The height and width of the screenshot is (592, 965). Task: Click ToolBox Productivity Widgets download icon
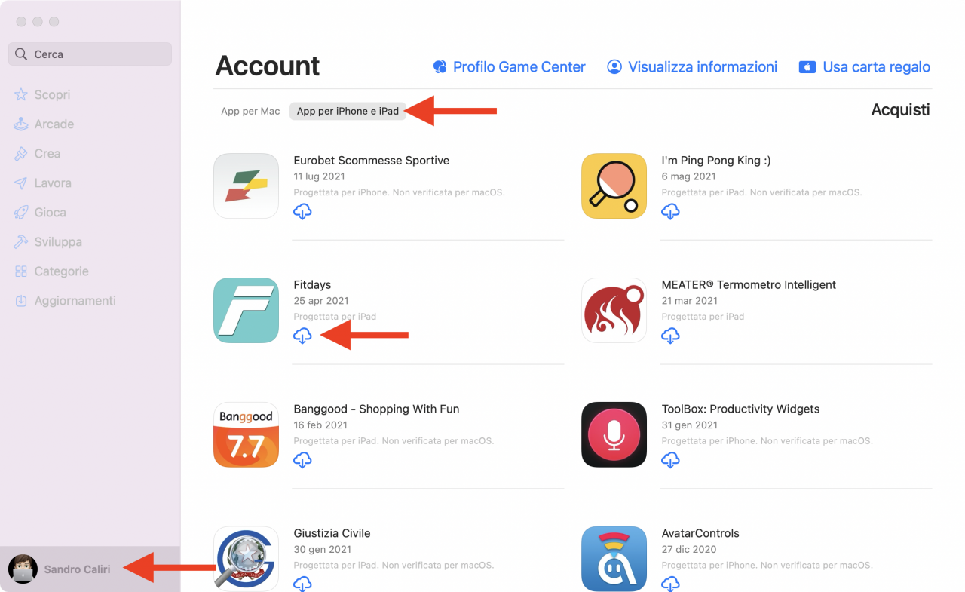[x=670, y=459]
